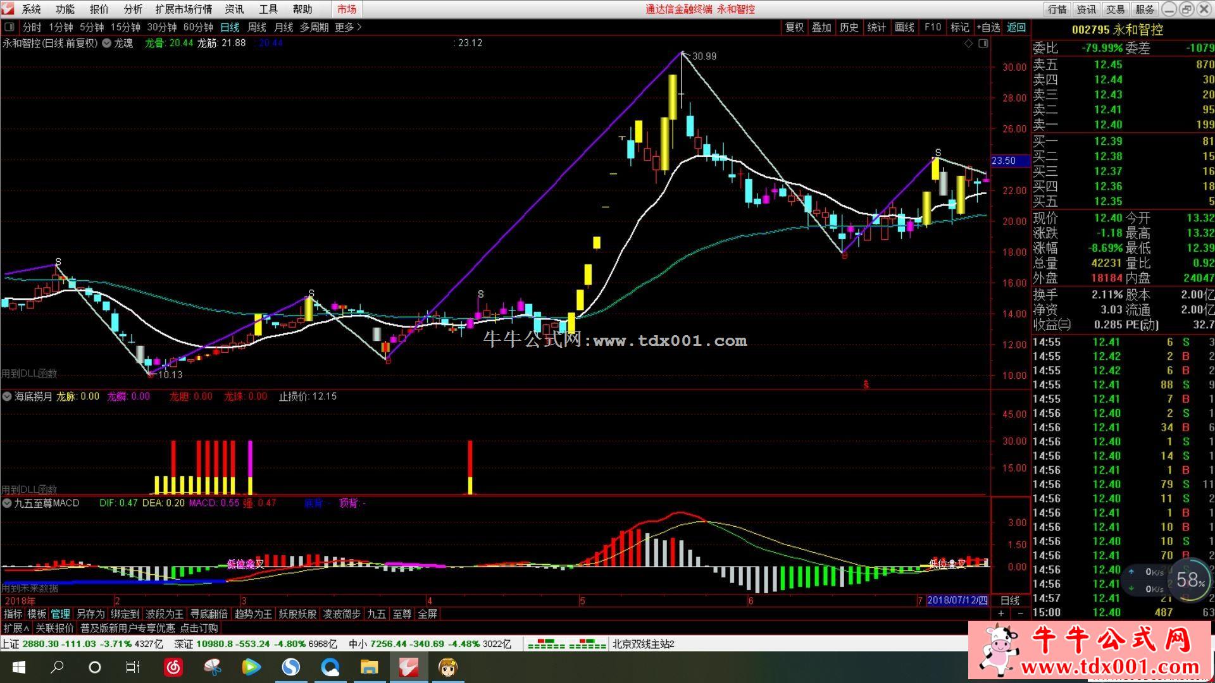Open the 分析 menu
Viewport: 1215px width, 683px height.
click(133, 9)
